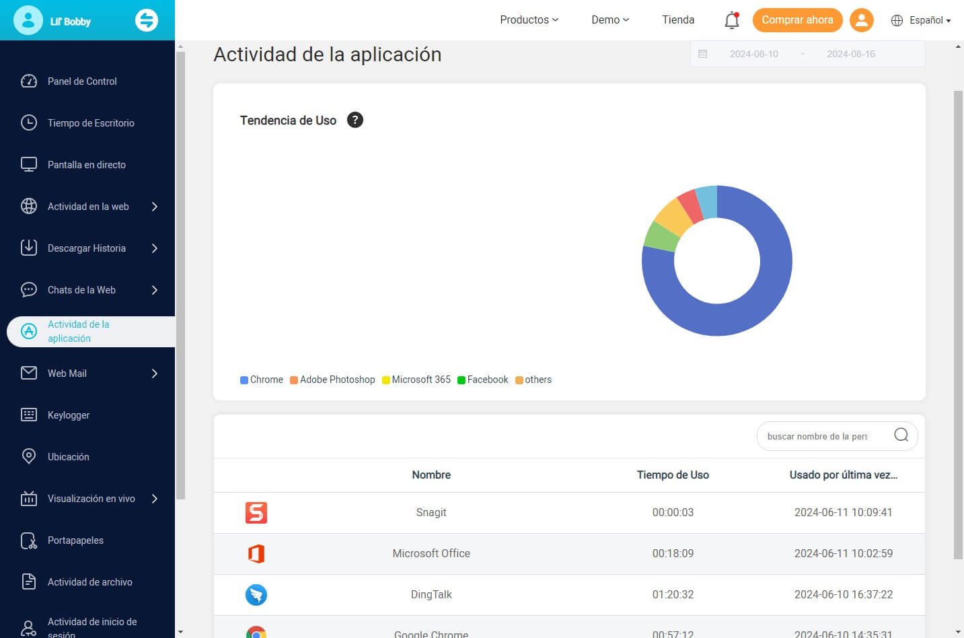
Task: Click the Comprar ahora button
Action: click(797, 20)
